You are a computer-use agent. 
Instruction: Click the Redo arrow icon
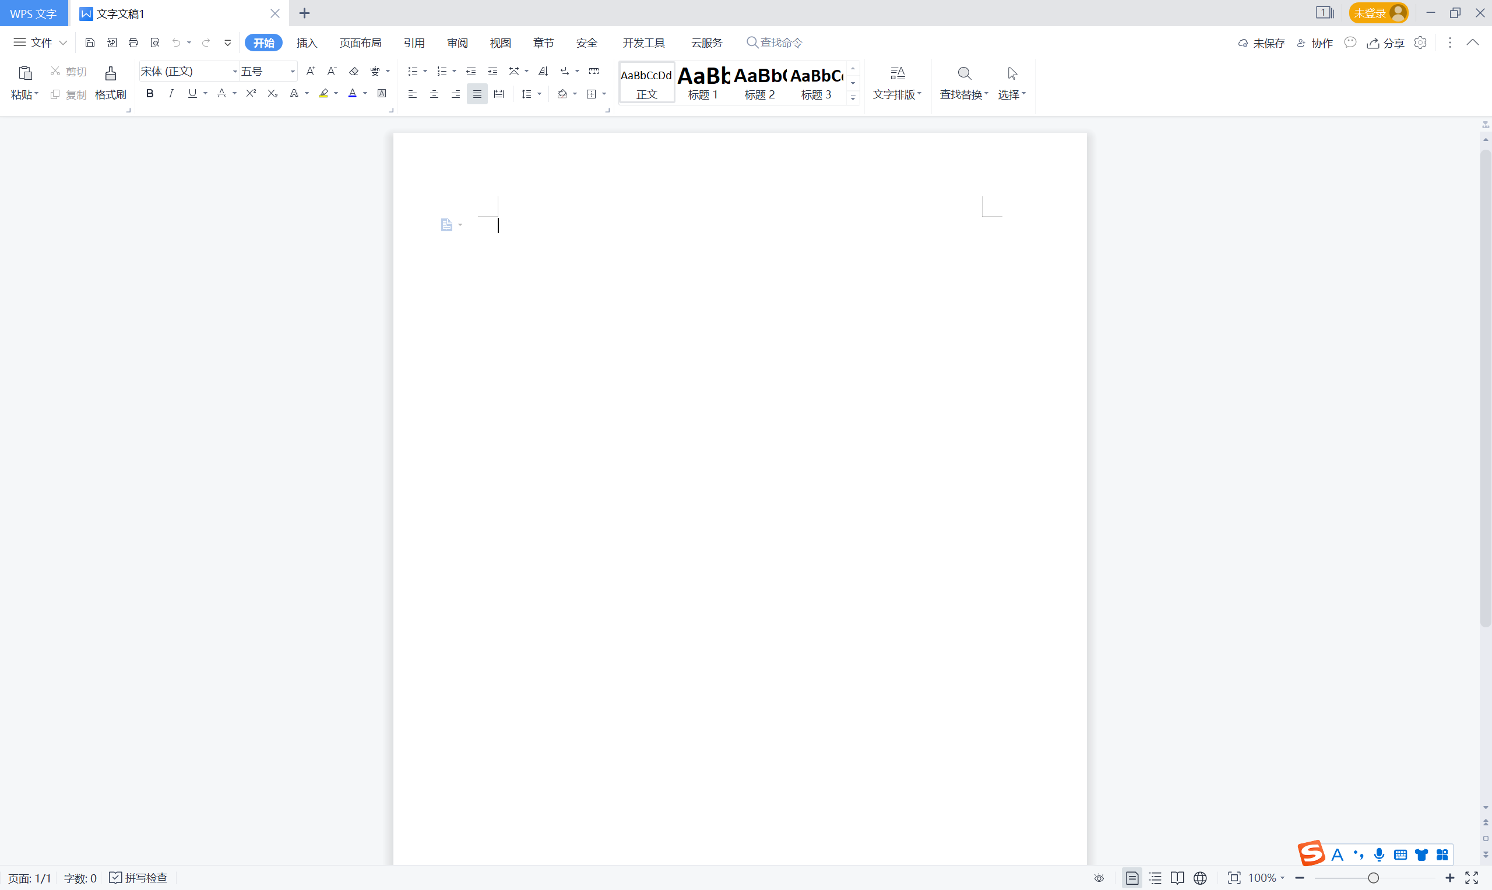pyautogui.click(x=206, y=43)
